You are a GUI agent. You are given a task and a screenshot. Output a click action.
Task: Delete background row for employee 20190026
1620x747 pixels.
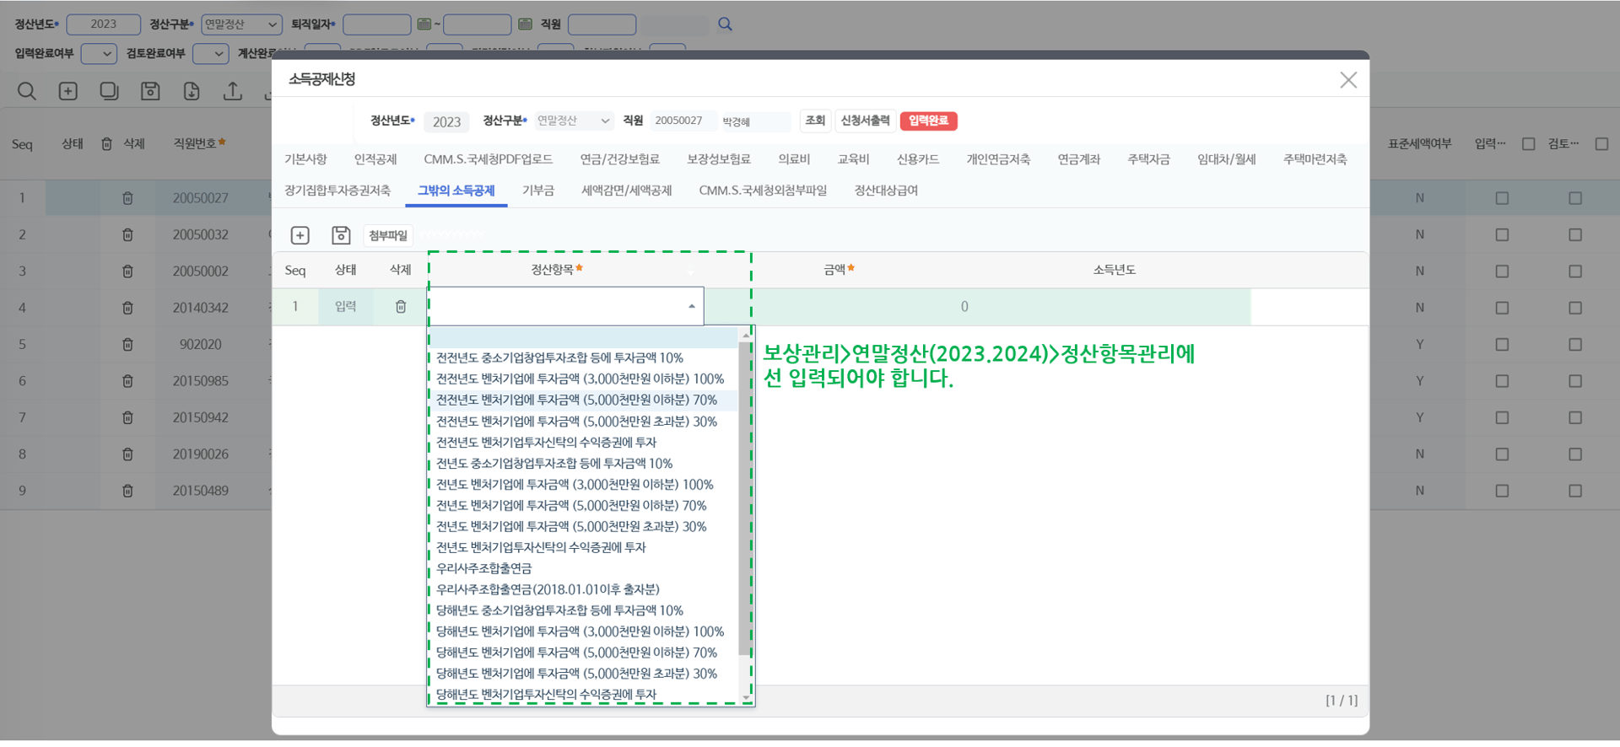(x=127, y=454)
